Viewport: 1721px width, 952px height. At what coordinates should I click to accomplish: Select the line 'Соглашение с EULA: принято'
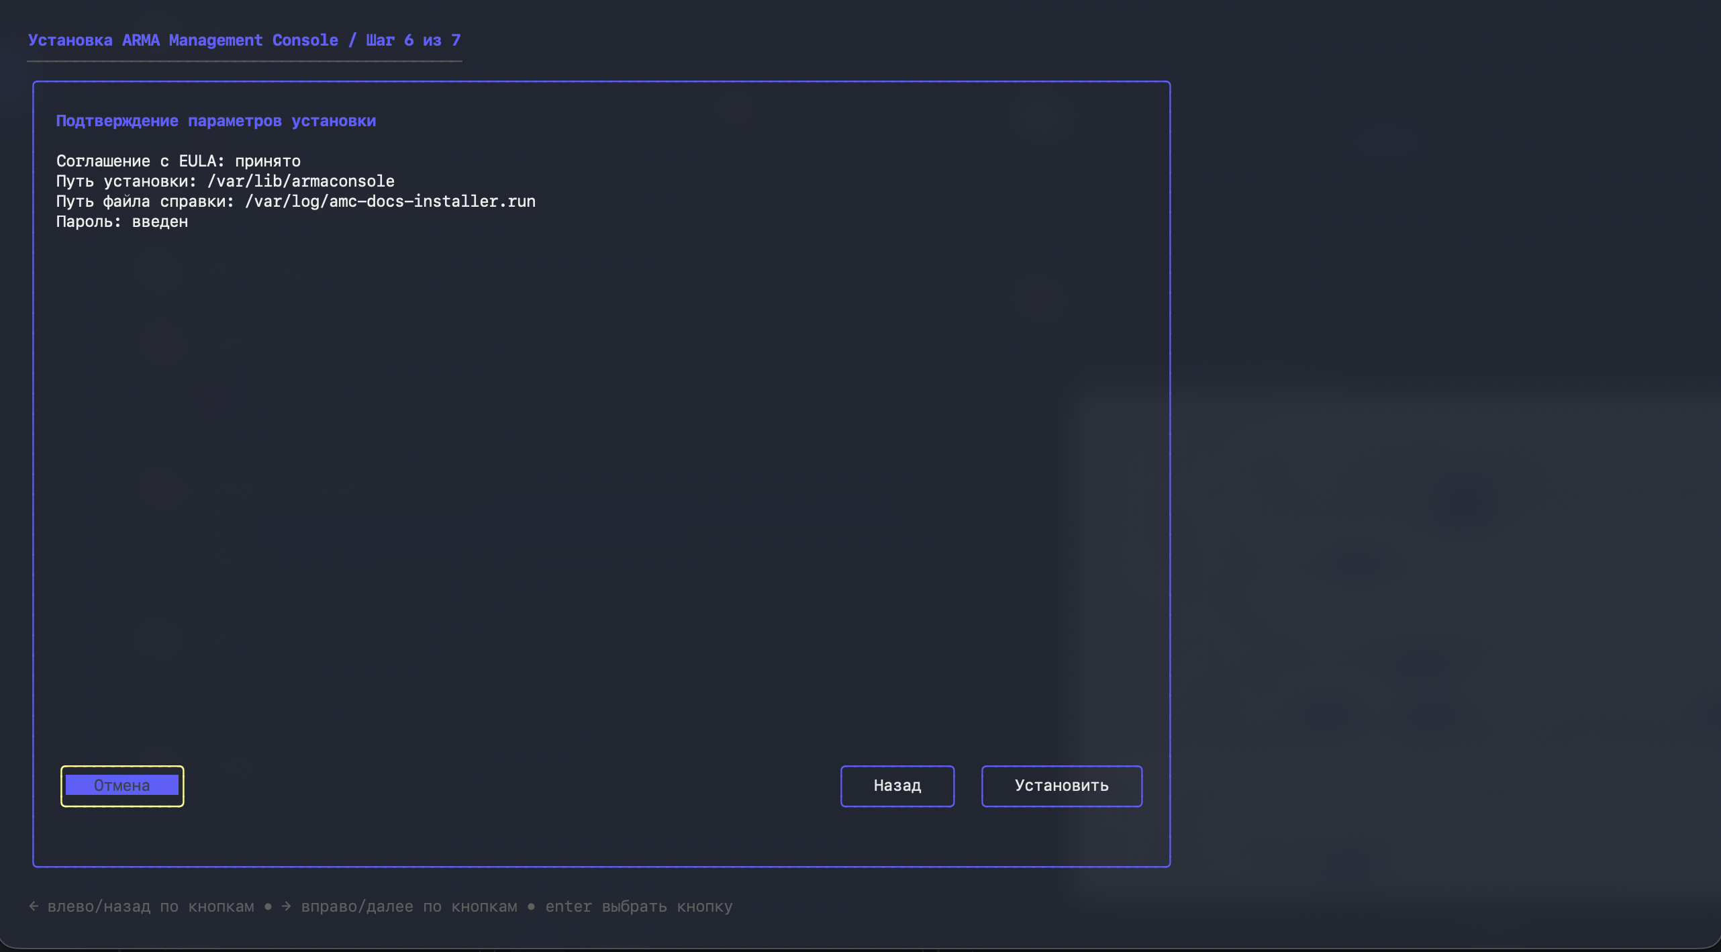point(179,161)
